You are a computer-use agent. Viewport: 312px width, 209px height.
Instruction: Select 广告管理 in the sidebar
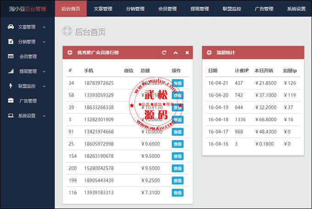28,101
